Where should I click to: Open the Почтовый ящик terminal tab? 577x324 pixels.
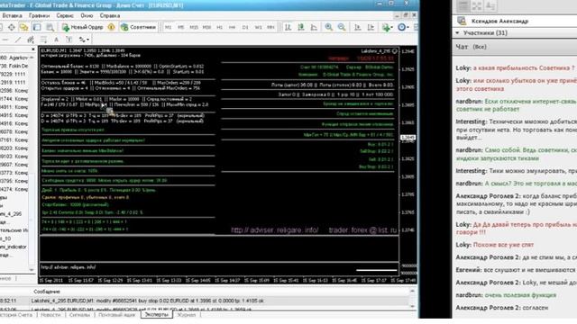click(116, 315)
